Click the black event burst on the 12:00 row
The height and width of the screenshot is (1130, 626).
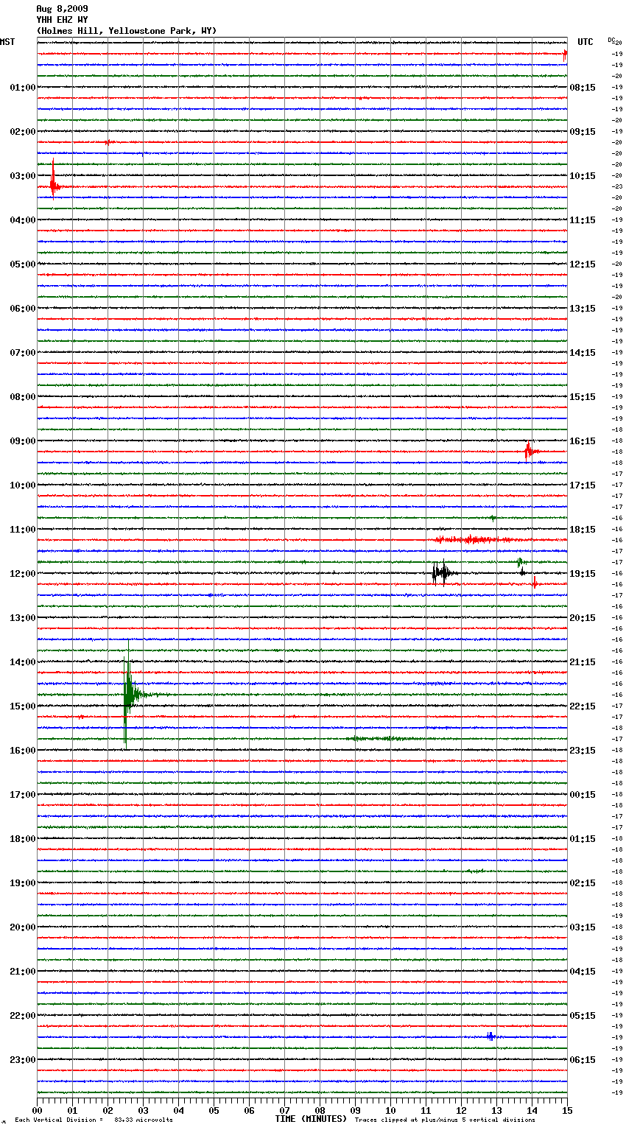pos(443,572)
